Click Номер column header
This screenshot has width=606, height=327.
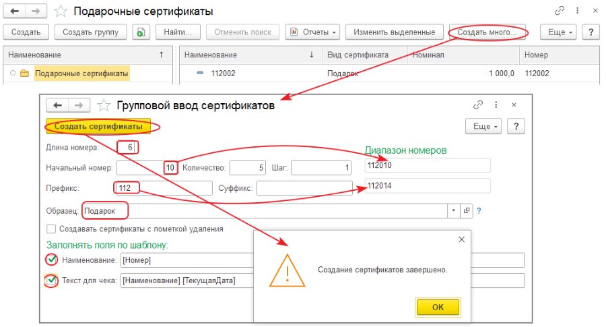coord(560,55)
